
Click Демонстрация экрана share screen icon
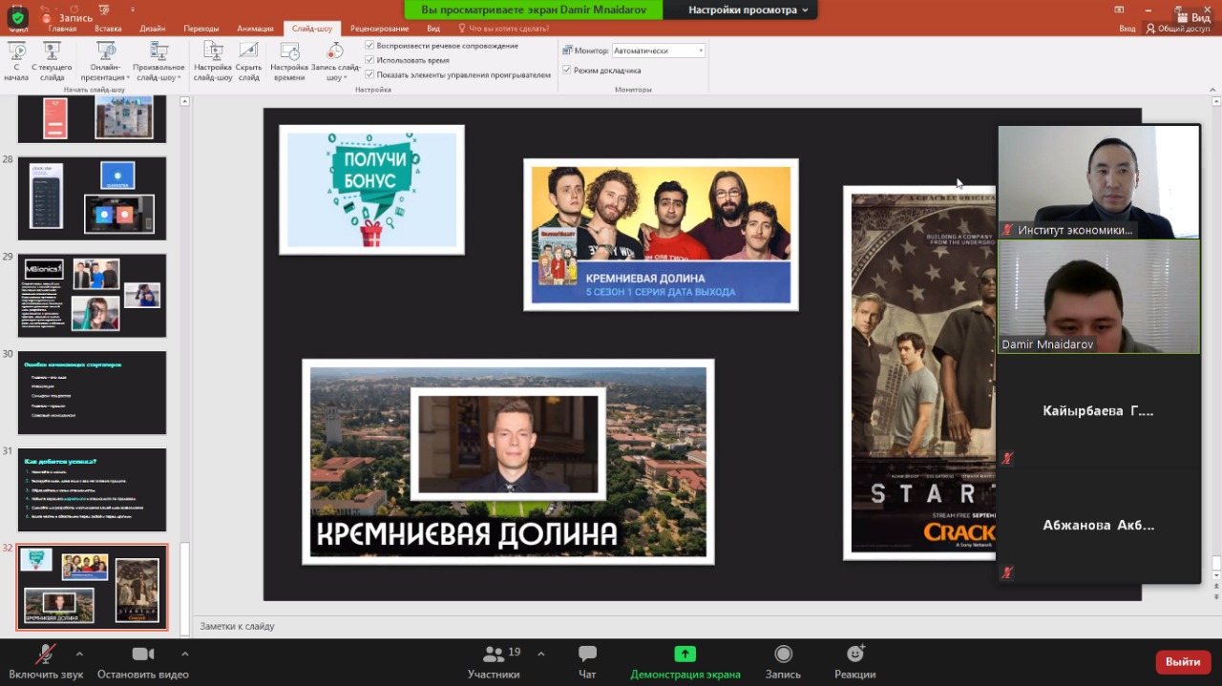[685, 654]
